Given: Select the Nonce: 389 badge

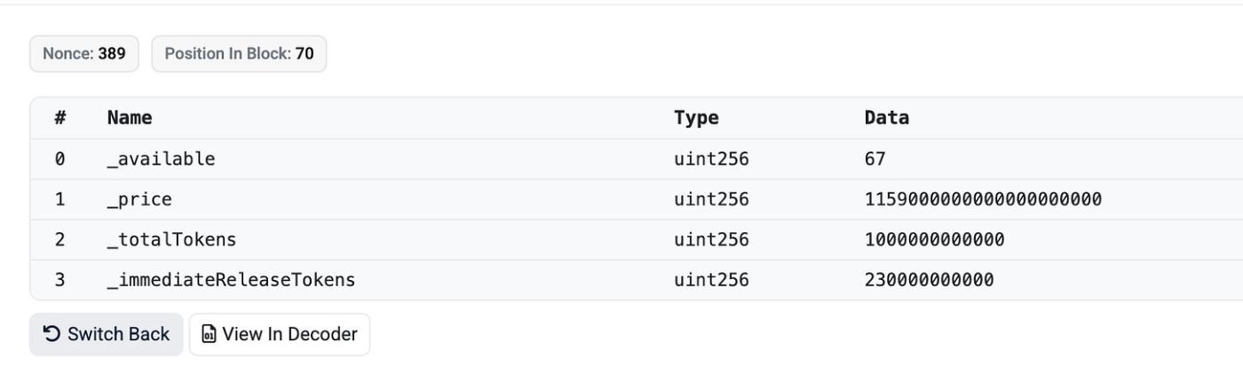Looking at the screenshot, I should pyautogui.click(x=84, y=53).
